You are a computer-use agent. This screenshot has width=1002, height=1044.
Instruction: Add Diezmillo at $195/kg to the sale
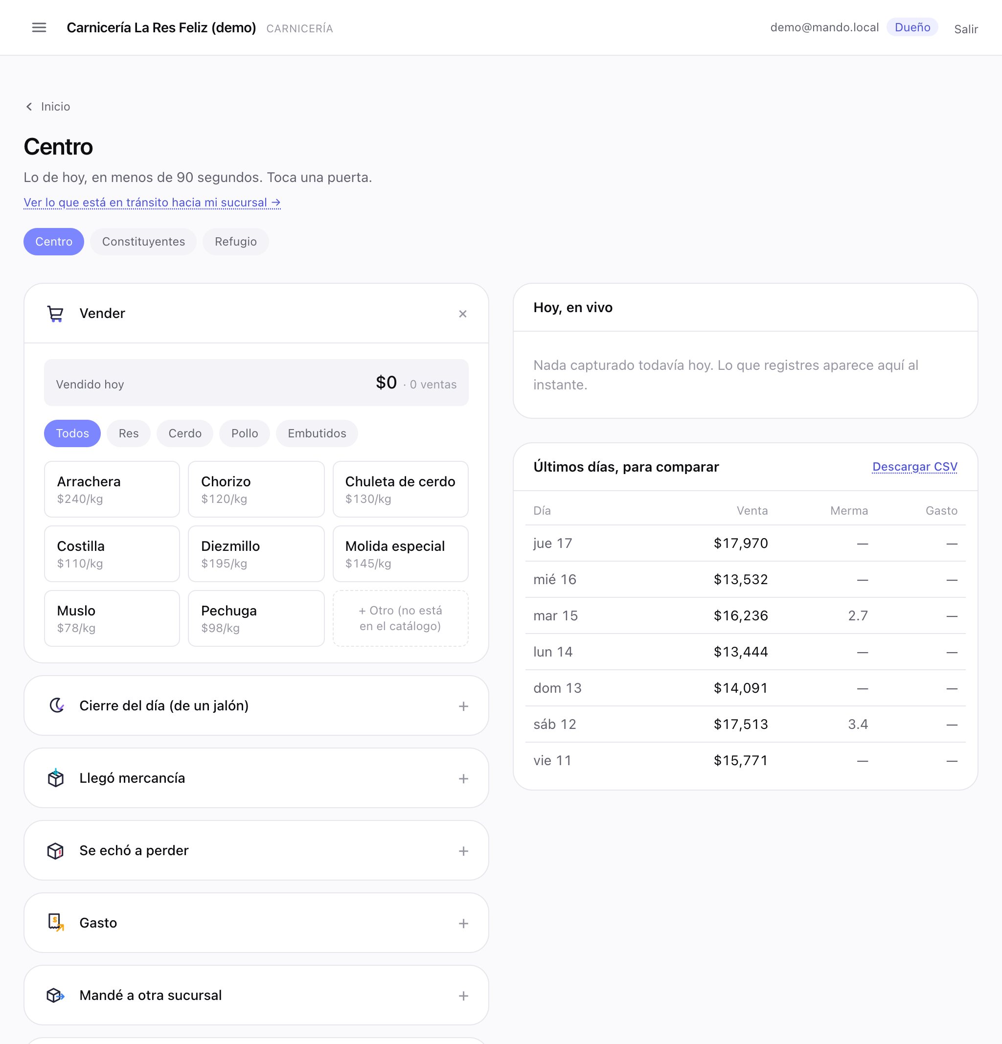pos(256,554)
